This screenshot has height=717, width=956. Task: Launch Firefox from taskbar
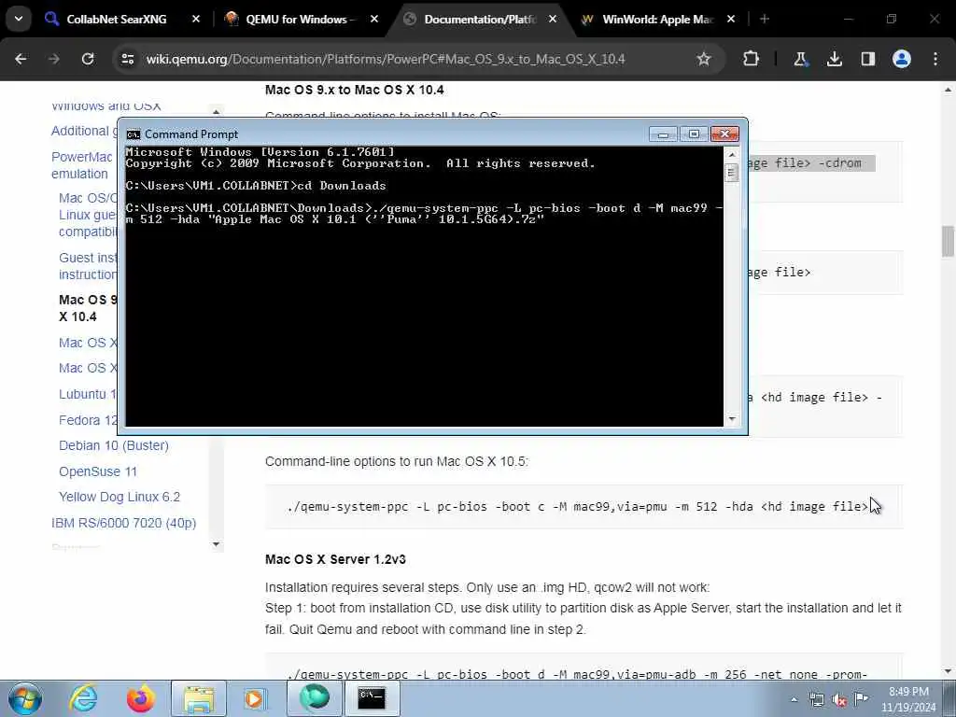pyautogui.click(x=141, y=698)
